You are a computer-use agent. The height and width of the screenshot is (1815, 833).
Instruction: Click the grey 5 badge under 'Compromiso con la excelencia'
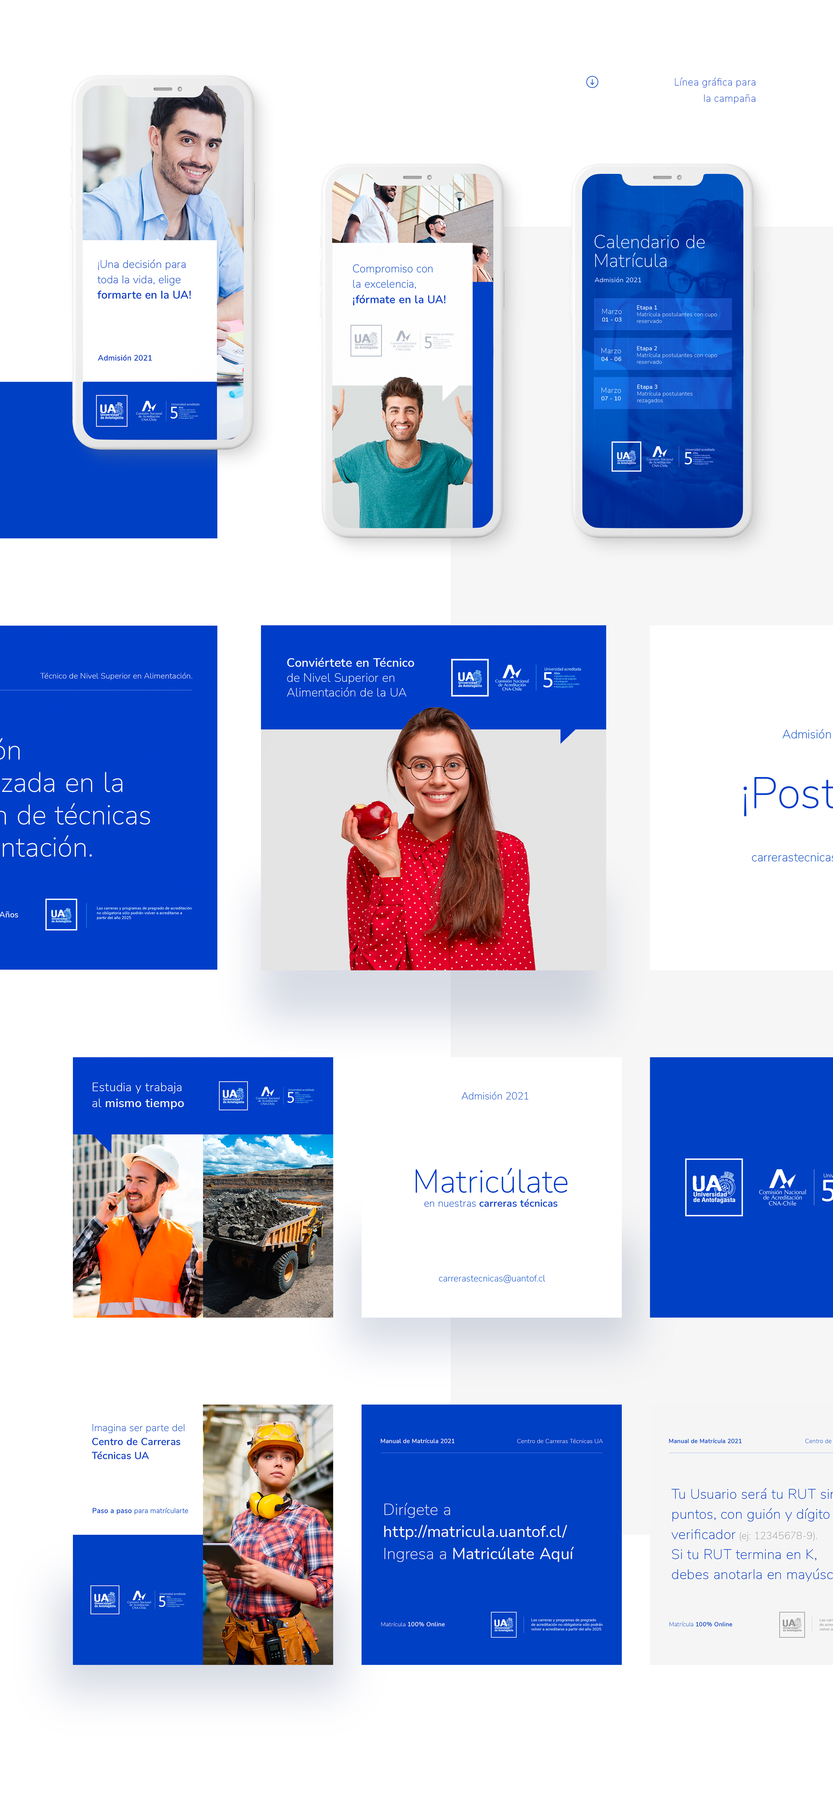439,341
